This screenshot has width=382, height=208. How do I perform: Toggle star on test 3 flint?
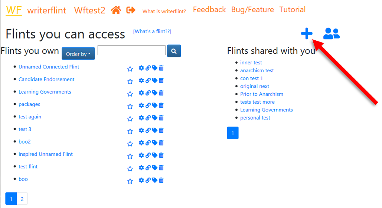pos(130,131)
